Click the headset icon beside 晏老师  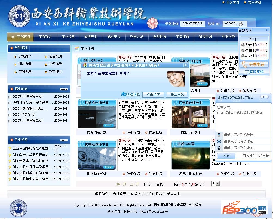pos(243,45)
